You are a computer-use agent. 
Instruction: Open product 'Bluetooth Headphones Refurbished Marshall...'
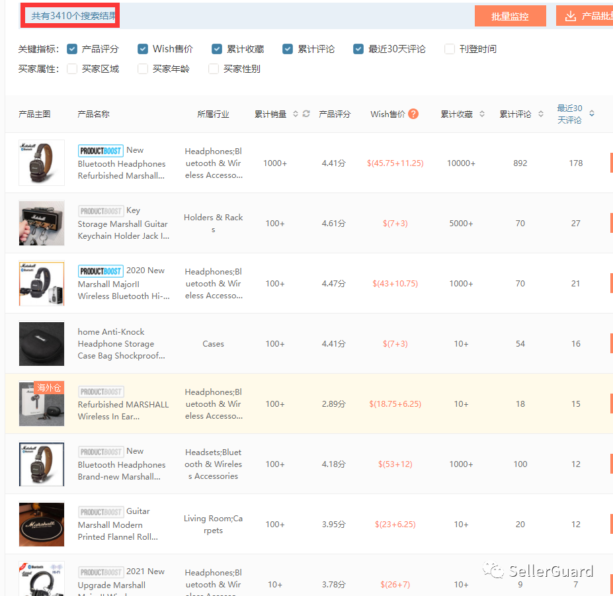(122, 170)
